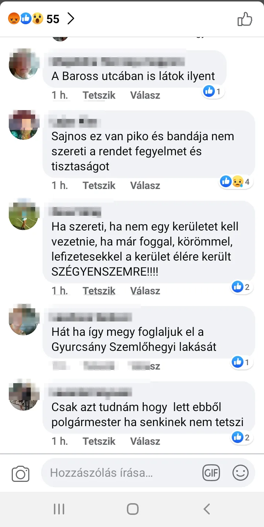Open the emoji smiley picker
The width and height of the screenshot is (264, 527).
point(241,473)
